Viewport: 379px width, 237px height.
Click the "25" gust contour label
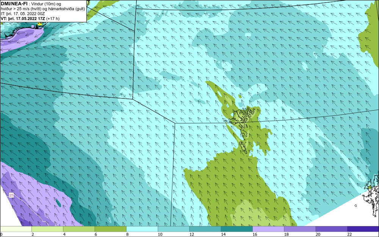point(11,195)
